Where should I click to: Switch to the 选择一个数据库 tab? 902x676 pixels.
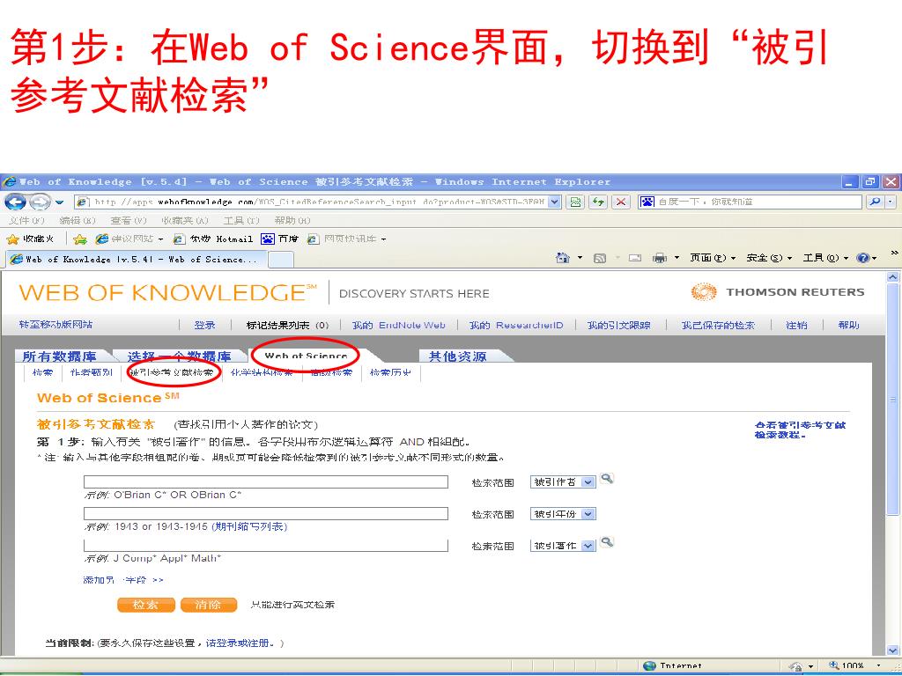179,356
